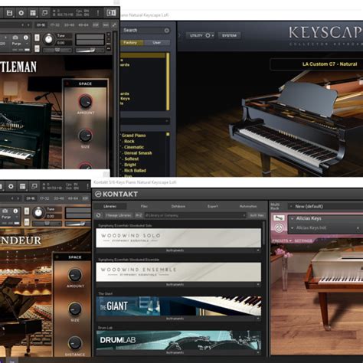Open the gear options in Gentleman window
Image resolution: width=363 pixels, height=363 pixels.
[x=21, y=13]
